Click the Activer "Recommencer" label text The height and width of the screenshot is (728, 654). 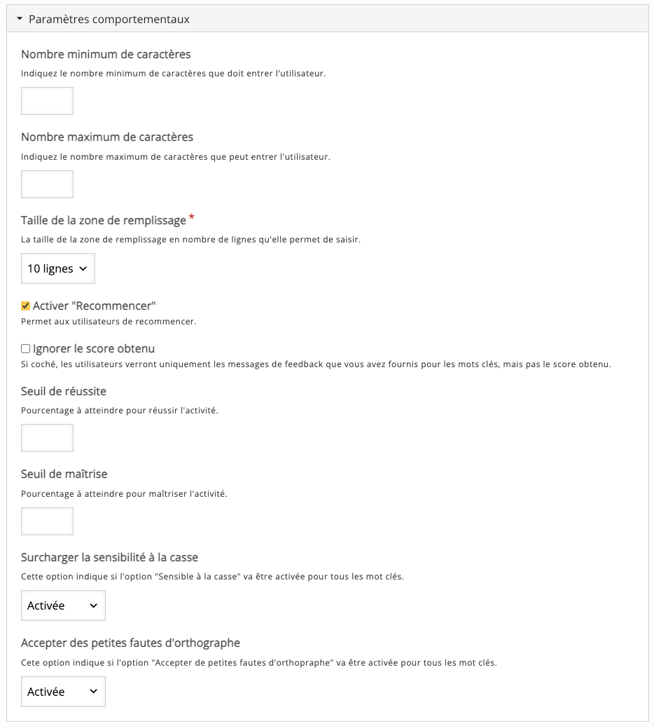94,306
